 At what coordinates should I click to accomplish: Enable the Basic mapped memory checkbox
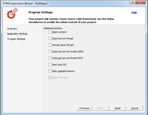[x=50, y=71]
